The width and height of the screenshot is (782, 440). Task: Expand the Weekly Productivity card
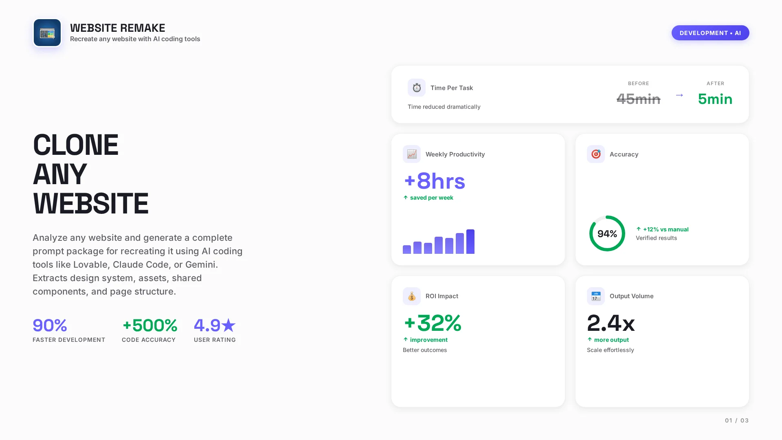click(x=478, y=199)
